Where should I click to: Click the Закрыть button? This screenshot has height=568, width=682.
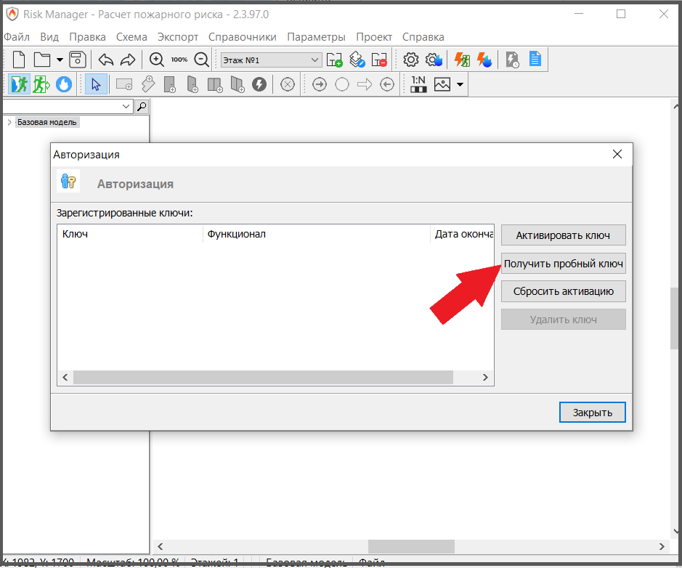click(x=593, y=413)
